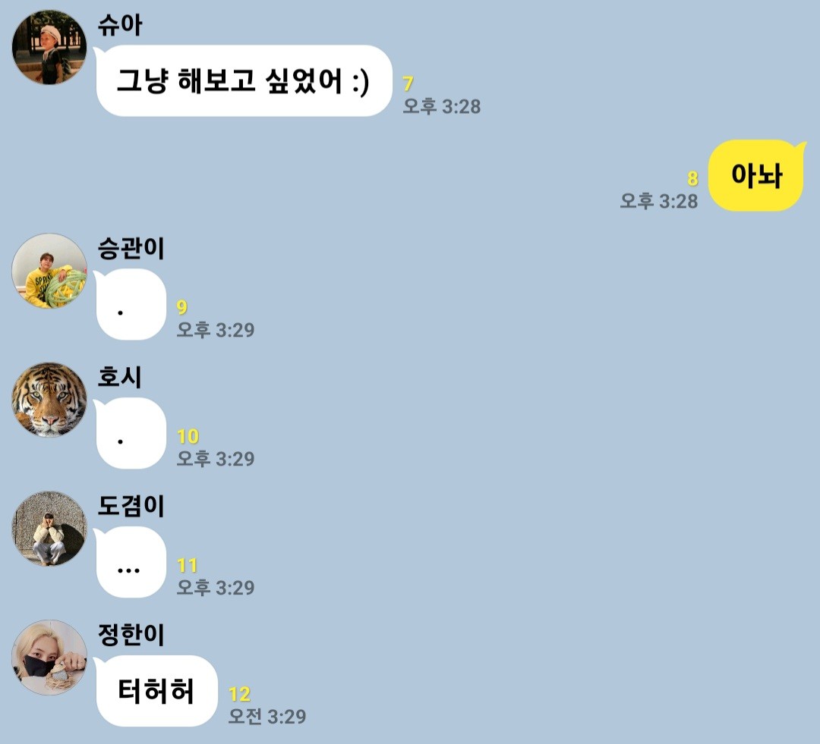Tap unread count 8 beside '아놔'
Screen dimensions: 820x744
point(692,179)
